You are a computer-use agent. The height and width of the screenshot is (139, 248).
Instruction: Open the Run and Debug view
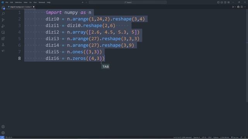[3, 26]
